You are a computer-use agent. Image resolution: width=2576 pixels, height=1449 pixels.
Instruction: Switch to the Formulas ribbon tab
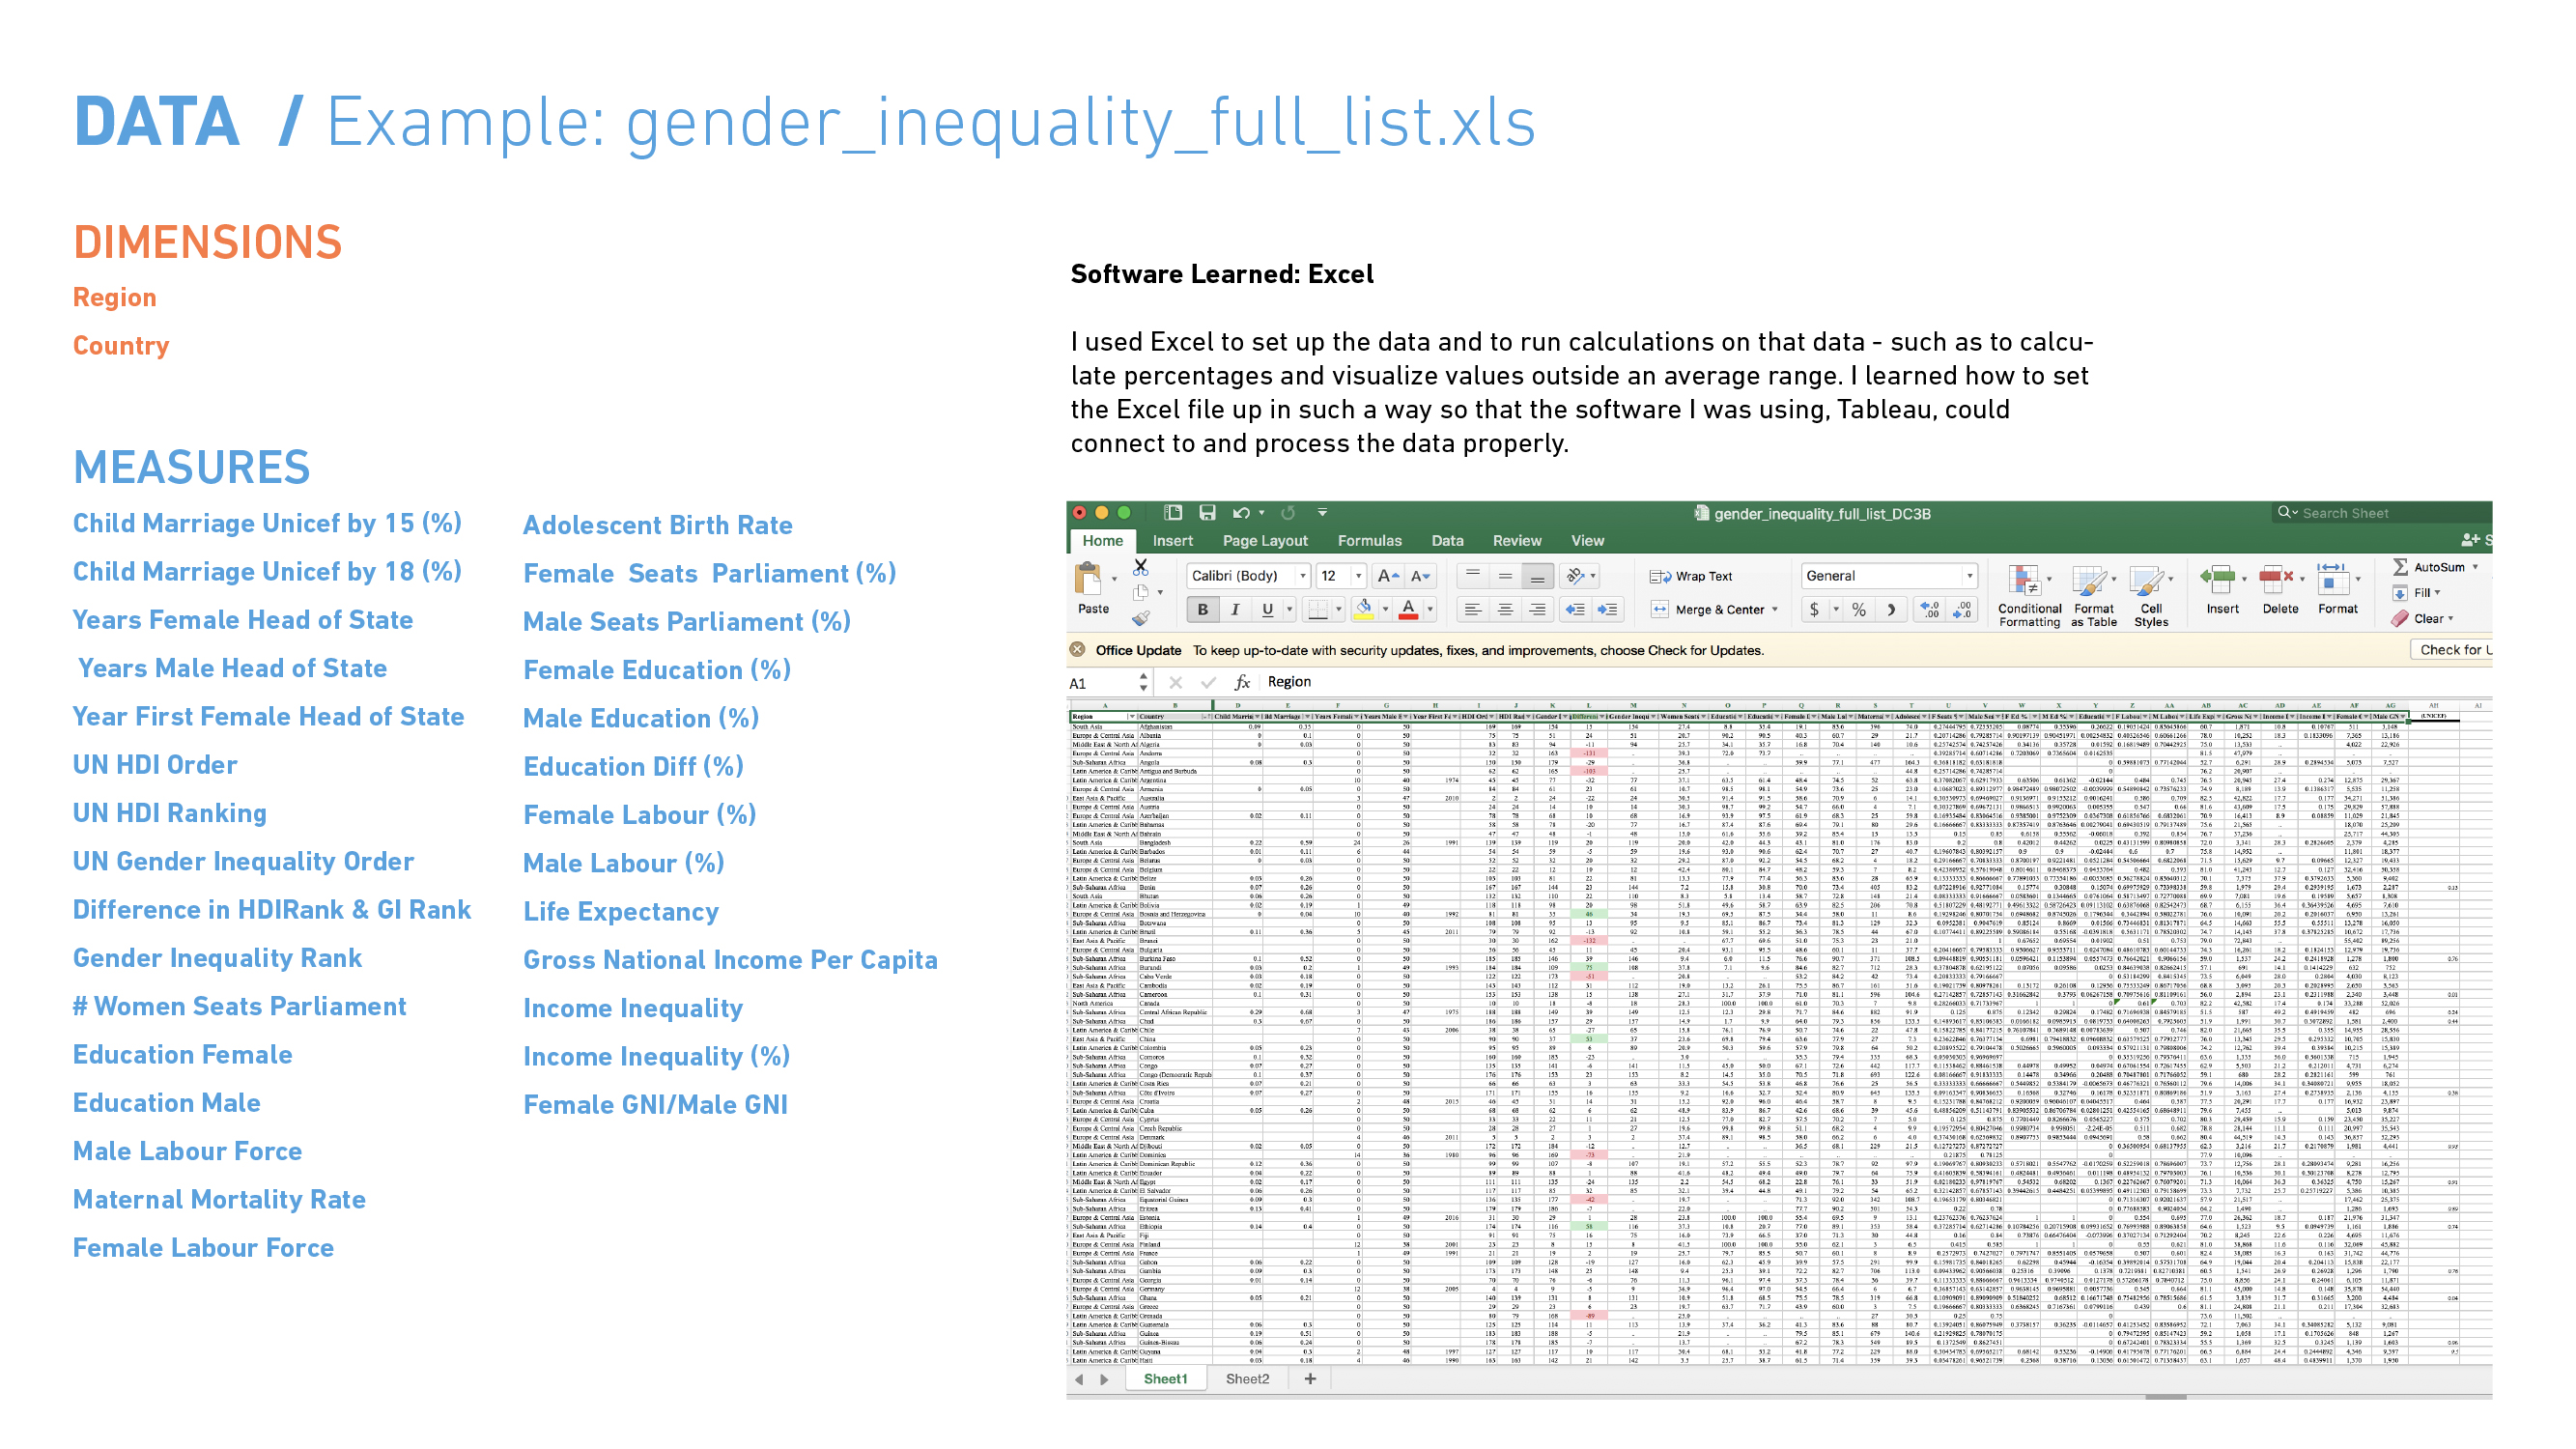coord(1369,540)
